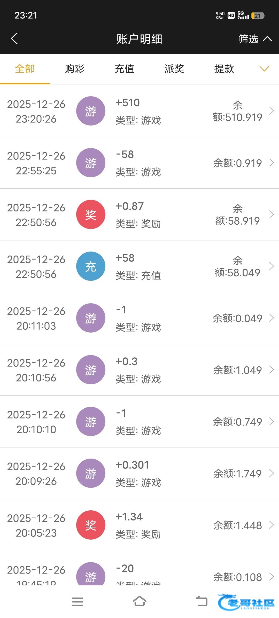The image size is (279, 618).
Task: Open the 筛选 filter menu
Action: (x=254, y=39)
